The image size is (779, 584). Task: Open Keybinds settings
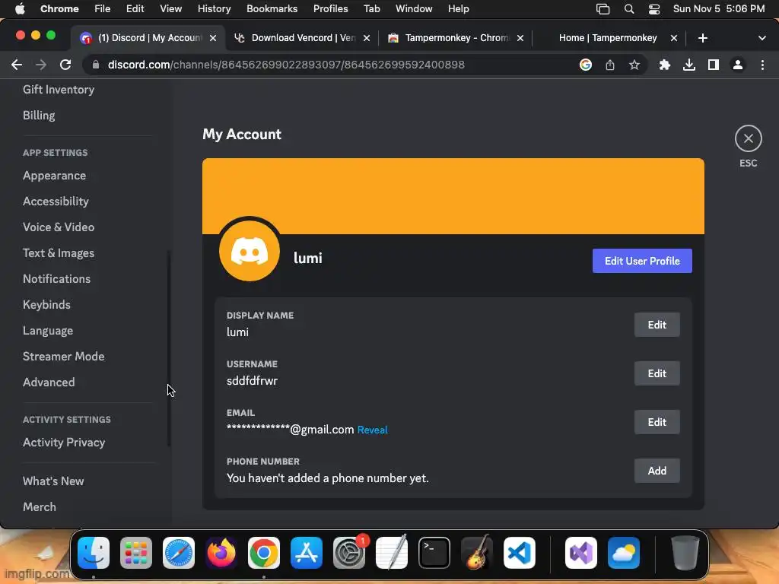(x=46, y=304)
